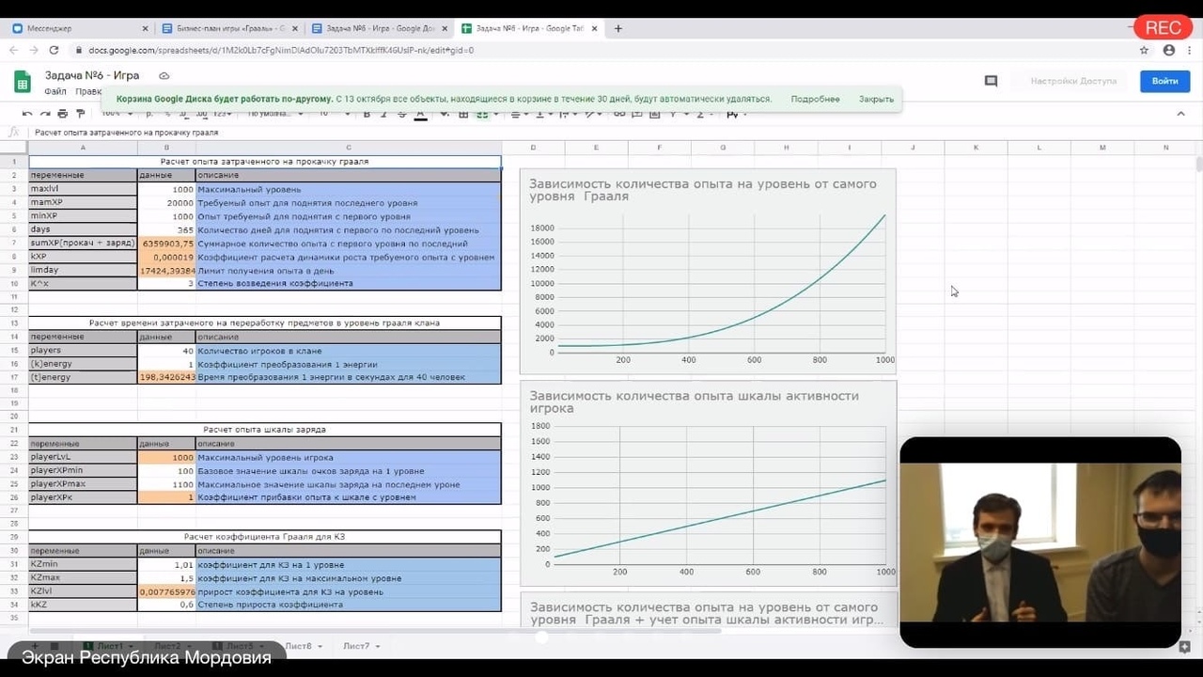The image size is (1203, 677).
Task: Click the browser address bar
Action: [x=601, y=51]
